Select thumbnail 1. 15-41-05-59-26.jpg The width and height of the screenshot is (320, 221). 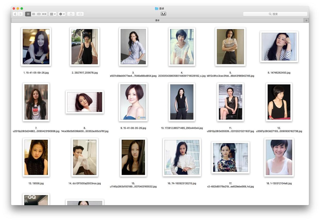point(36,47)
